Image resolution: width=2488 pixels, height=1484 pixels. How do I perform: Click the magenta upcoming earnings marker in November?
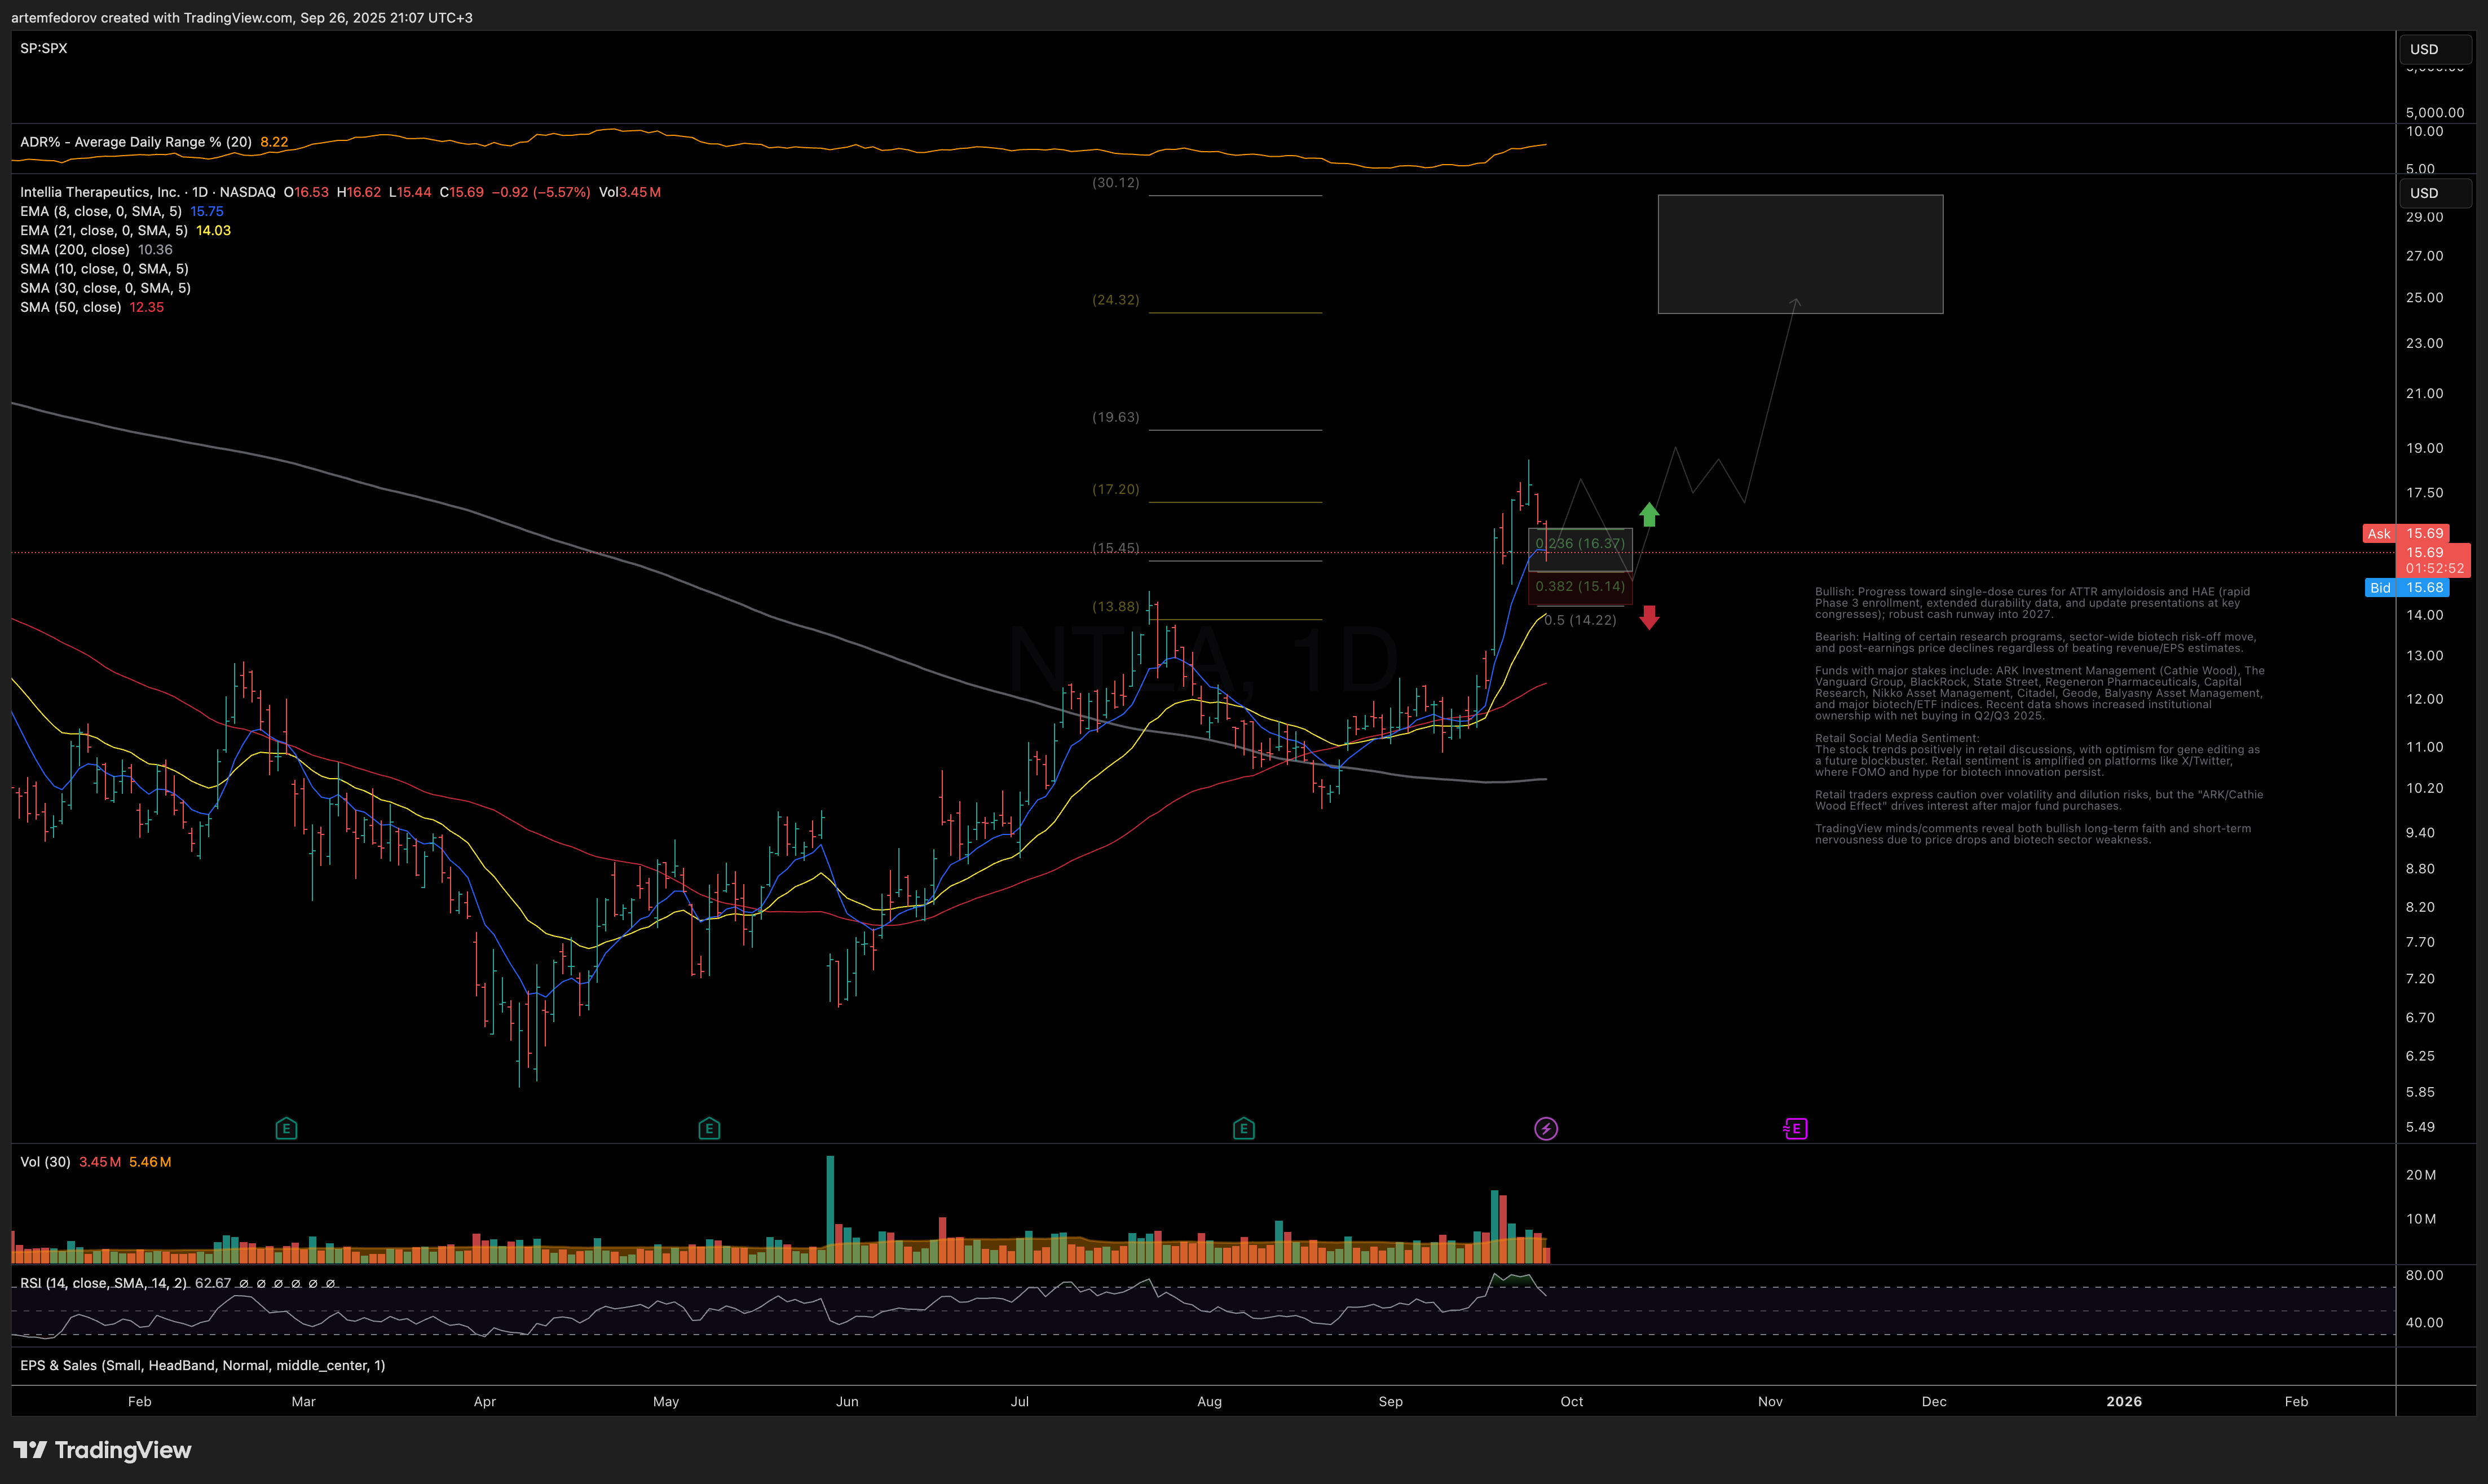(1795, 1129)
